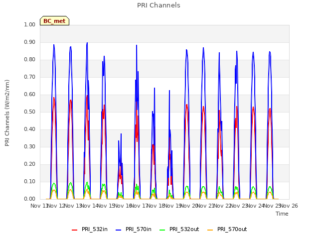Click the red PRI_532in legend swatch
This screenshot has height=239, width=319.
(x=74, y=230)
